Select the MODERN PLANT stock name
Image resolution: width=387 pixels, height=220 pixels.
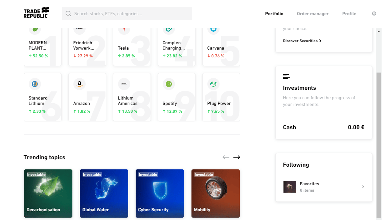coord(38,45)
